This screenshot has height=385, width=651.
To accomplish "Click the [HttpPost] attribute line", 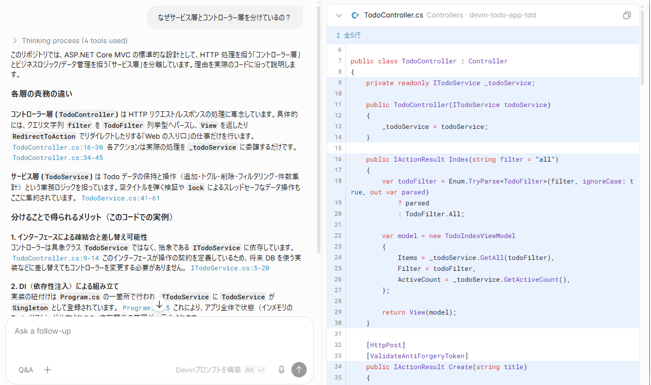I will [x=386, y=345].
